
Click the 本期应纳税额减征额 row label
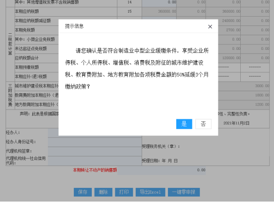coord(33,21)
